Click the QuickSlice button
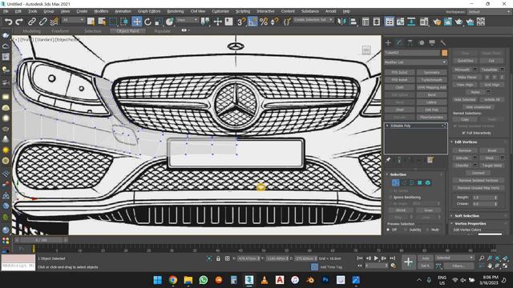Image resolution: width=513 pixels, height=288 pixels. (x=465, y=61)
